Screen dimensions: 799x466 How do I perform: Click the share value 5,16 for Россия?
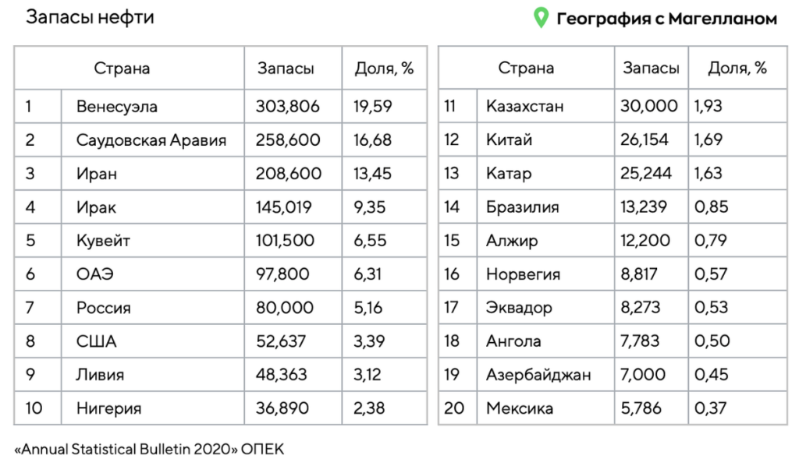click(x=368, y=308)
